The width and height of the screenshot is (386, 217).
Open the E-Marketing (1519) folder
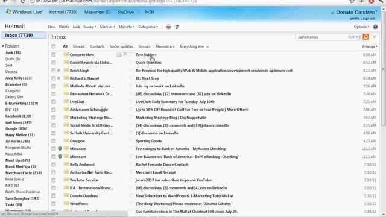tap(22, 103)
